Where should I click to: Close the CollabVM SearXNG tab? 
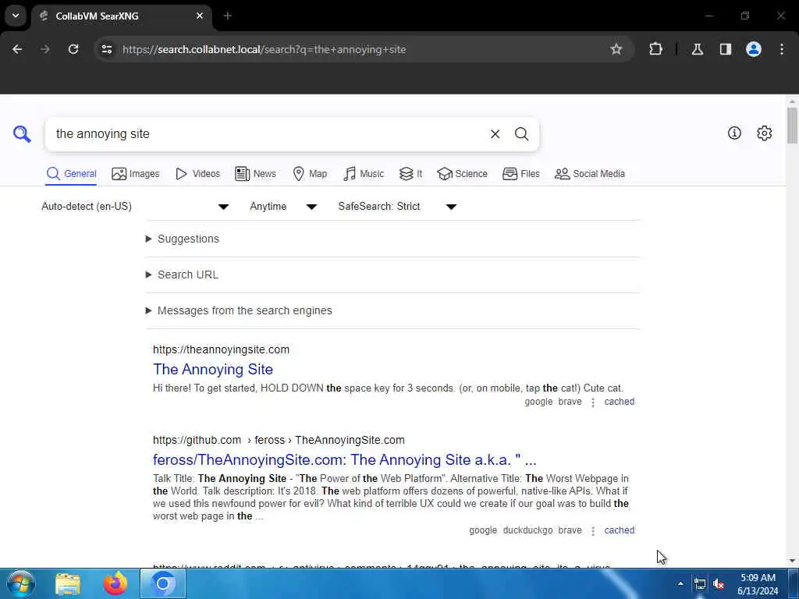click(200, 16)
